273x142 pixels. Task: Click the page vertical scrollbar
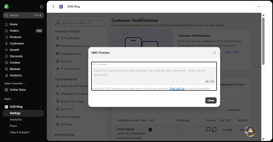click(x=263, y=41)
